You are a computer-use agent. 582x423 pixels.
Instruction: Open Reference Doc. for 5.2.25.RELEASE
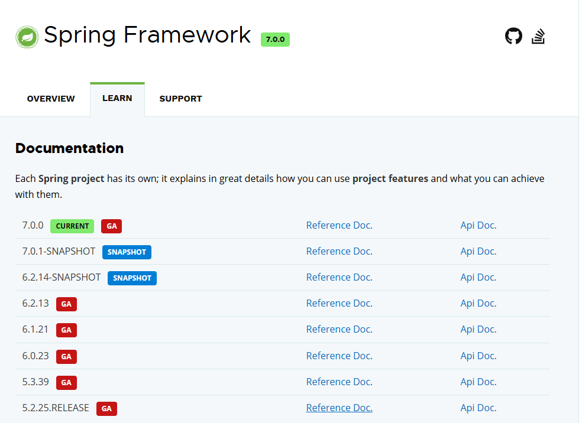coord(339,408)
